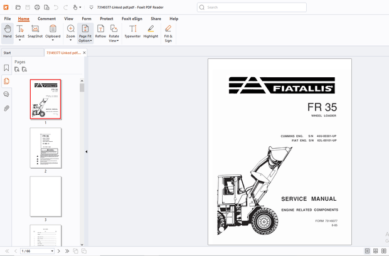
Task: Click the second thumbnail size icon under Pages
Action: pos(24,70)
